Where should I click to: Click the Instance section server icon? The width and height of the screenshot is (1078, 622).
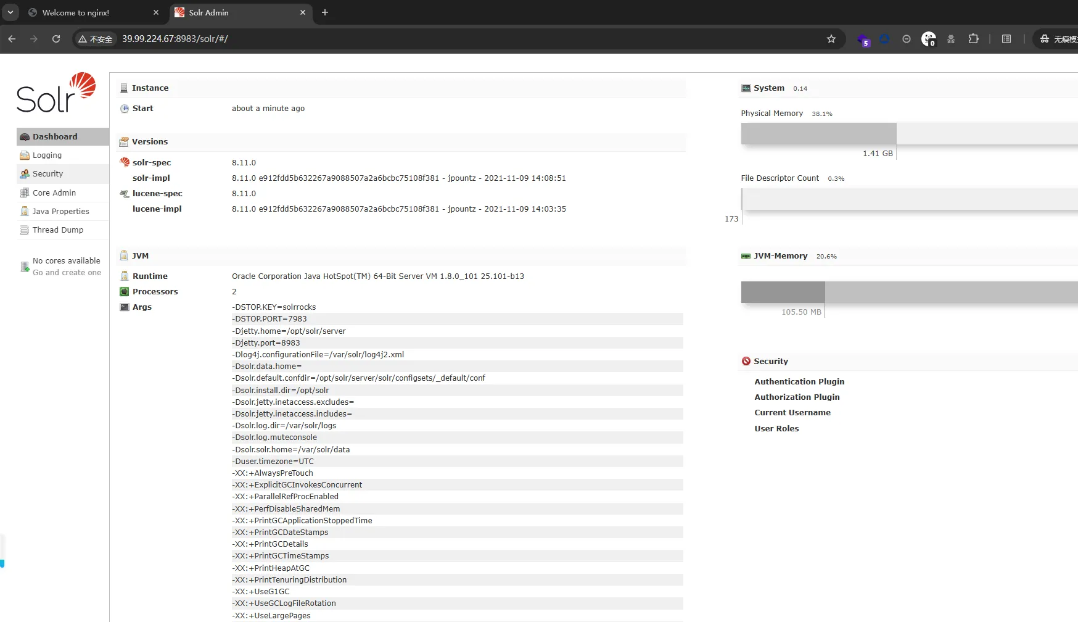point(124,88)
